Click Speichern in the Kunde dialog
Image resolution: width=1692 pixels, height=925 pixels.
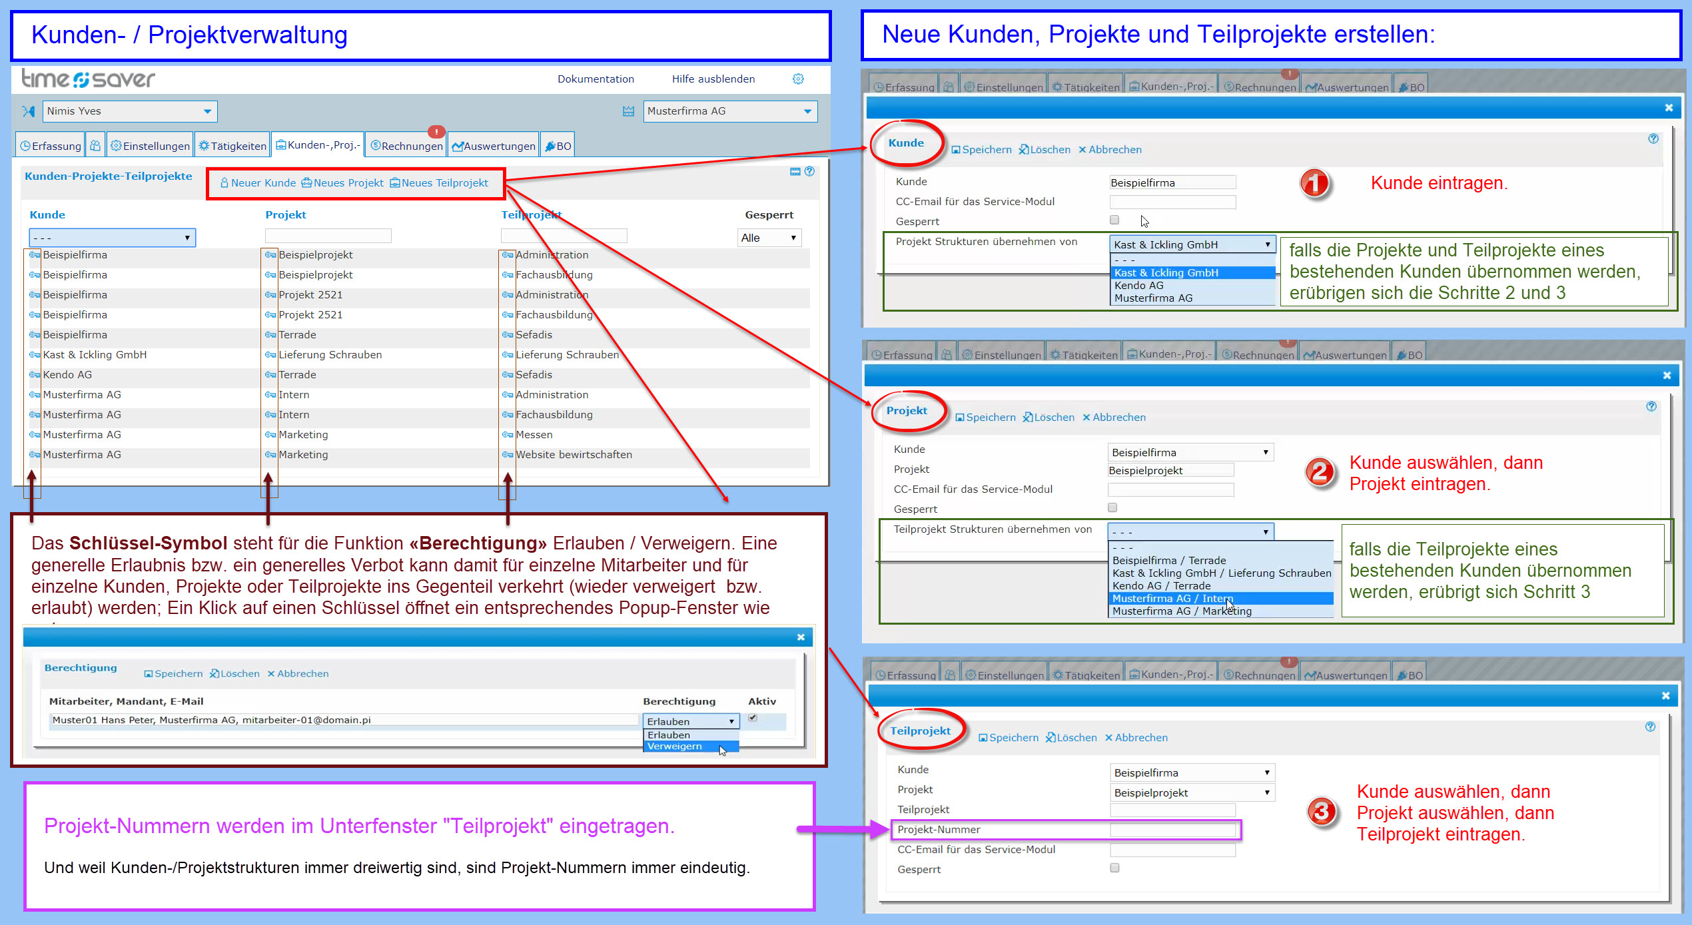tap(981, 150)
